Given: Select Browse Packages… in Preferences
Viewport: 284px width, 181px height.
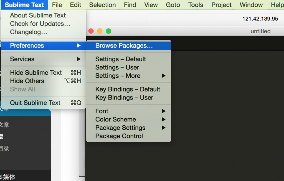Looking at the screenshot, I should pos(129,46).
